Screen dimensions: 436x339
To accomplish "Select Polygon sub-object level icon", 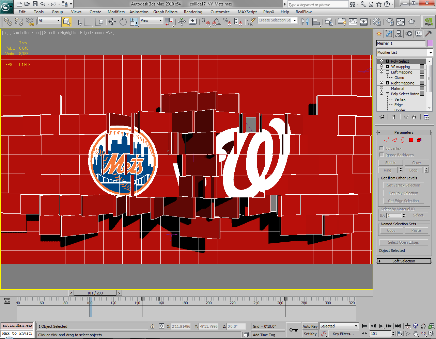I will (x=411, y=140).
